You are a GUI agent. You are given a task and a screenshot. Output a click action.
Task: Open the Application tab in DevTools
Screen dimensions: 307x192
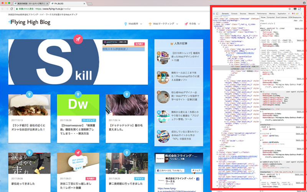click(x=282, y=14)
